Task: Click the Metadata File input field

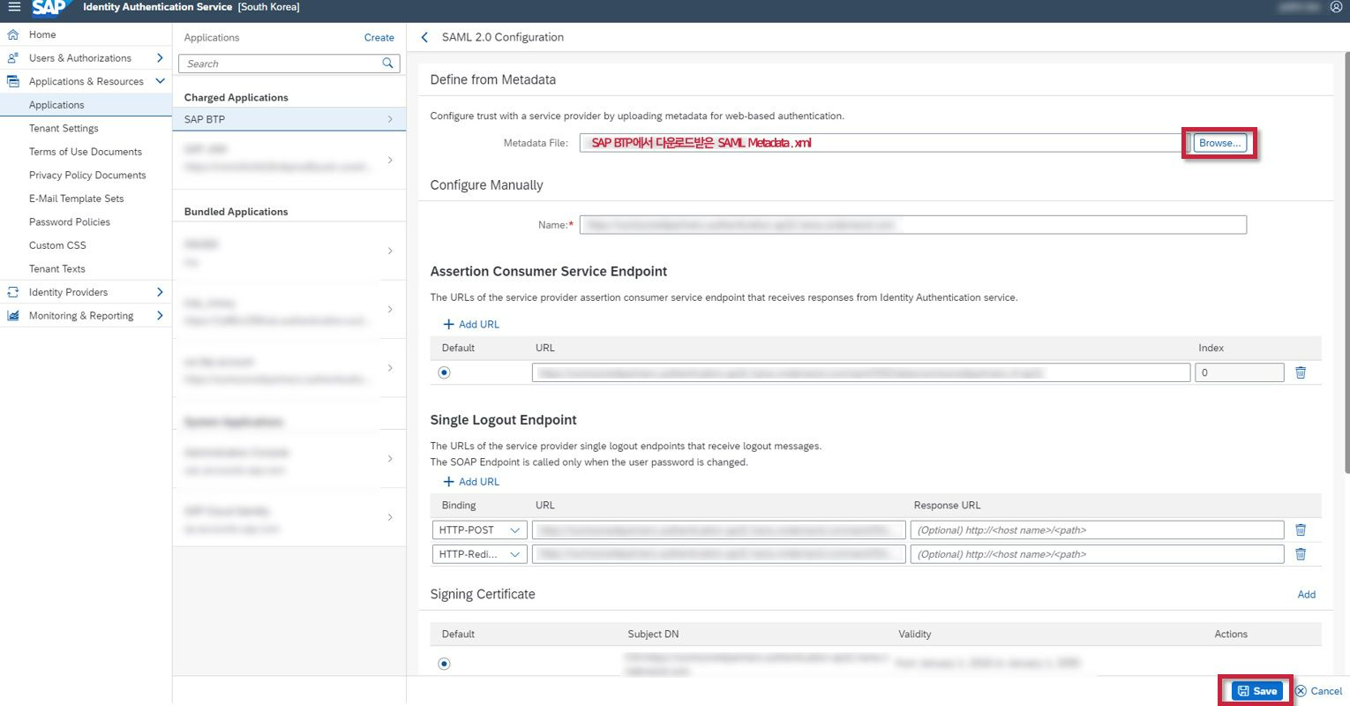Action: tap(885, 143)
